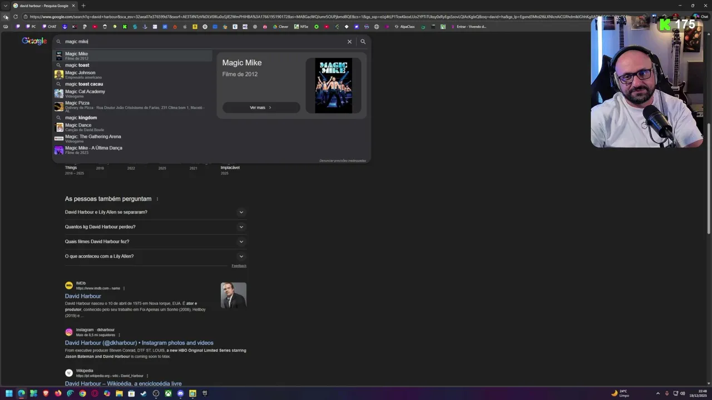Open the IMDb 'David Harbour' result title

(x=83, y=296)
